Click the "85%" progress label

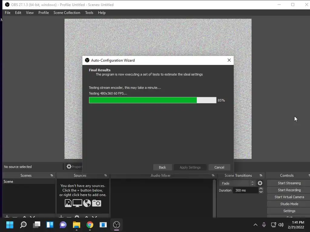(x=221, y=100)
